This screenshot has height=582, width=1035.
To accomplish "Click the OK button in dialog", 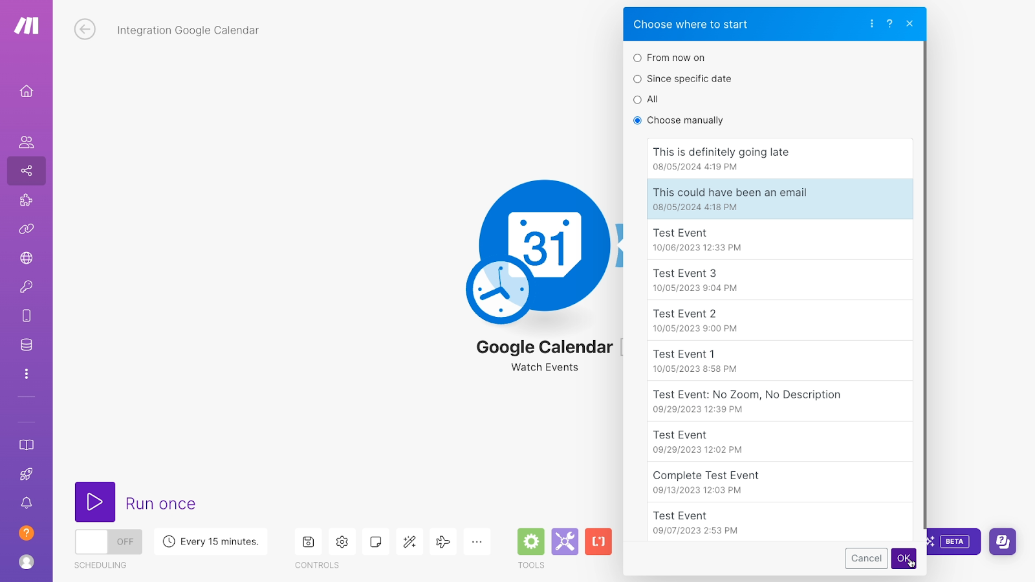I will tap(903, 559).
